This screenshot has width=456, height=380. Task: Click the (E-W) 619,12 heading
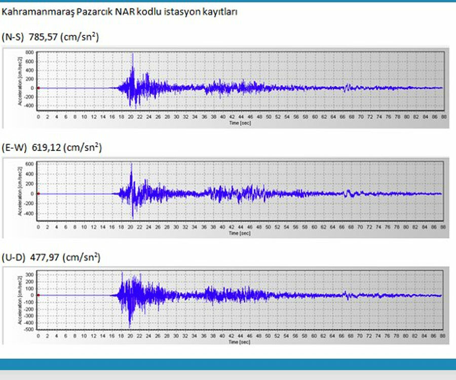point(52,148)
